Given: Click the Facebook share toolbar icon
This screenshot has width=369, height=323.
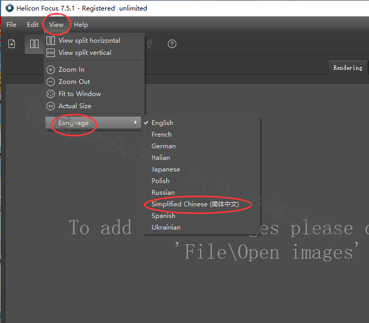Looking at the screenshot, I should 149,44.
